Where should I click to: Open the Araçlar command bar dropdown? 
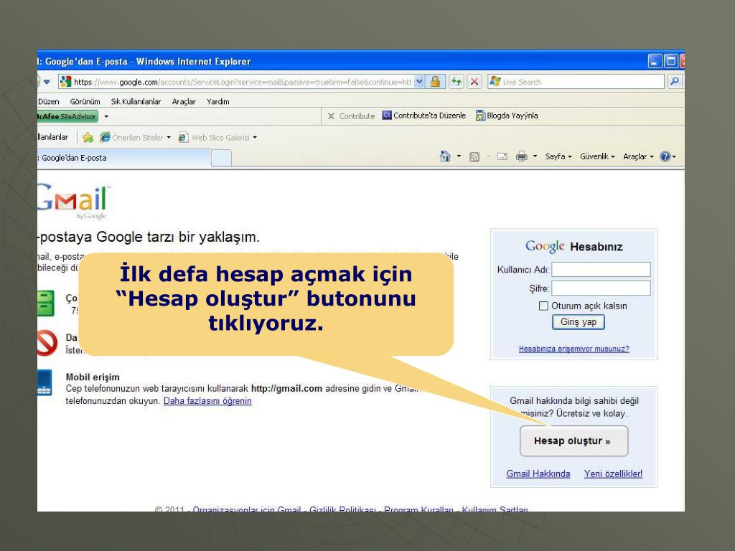point(638,156)
